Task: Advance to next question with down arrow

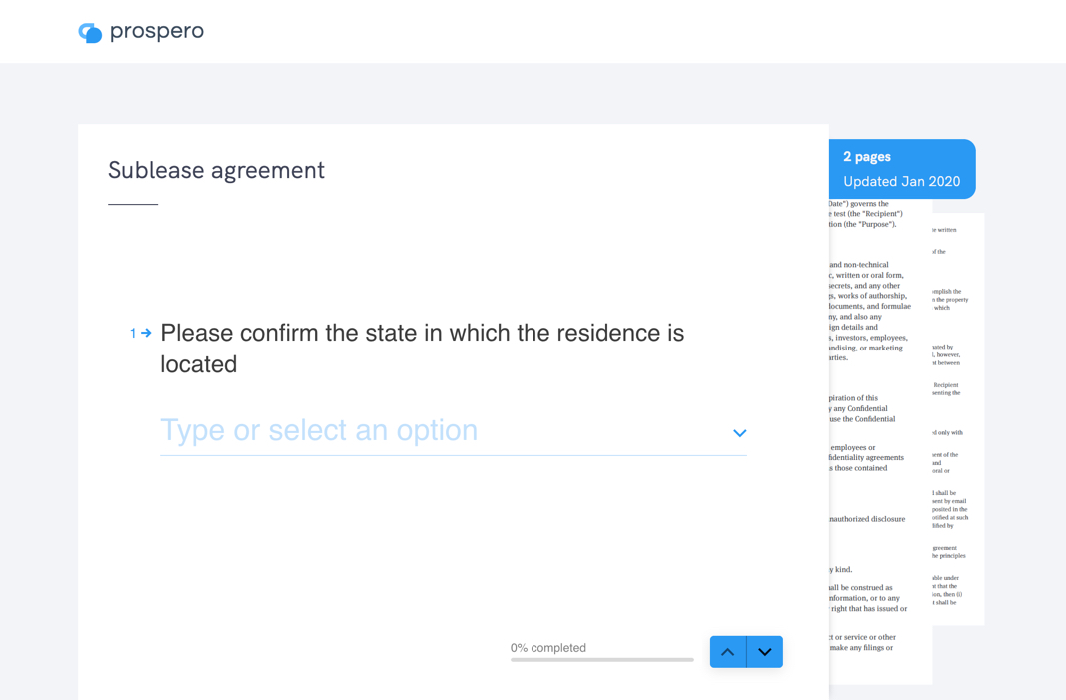Action: 765,652
